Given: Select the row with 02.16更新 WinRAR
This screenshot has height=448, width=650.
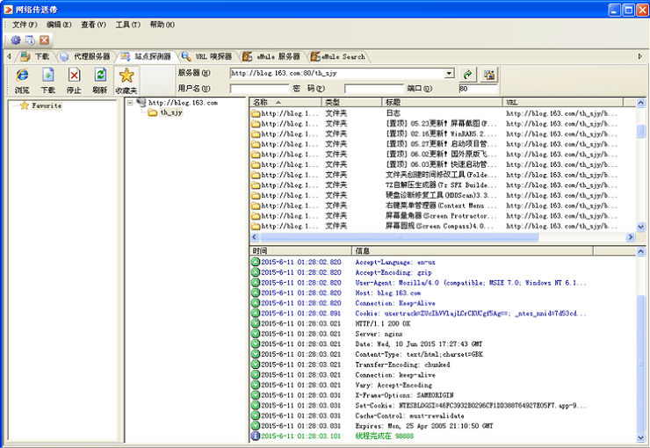Looking at the screenshot, I should pyautogui.click(x=442, y=134).
